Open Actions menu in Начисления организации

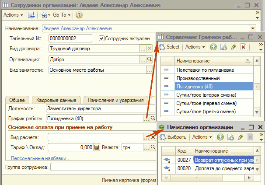click(x=202, y=137)
